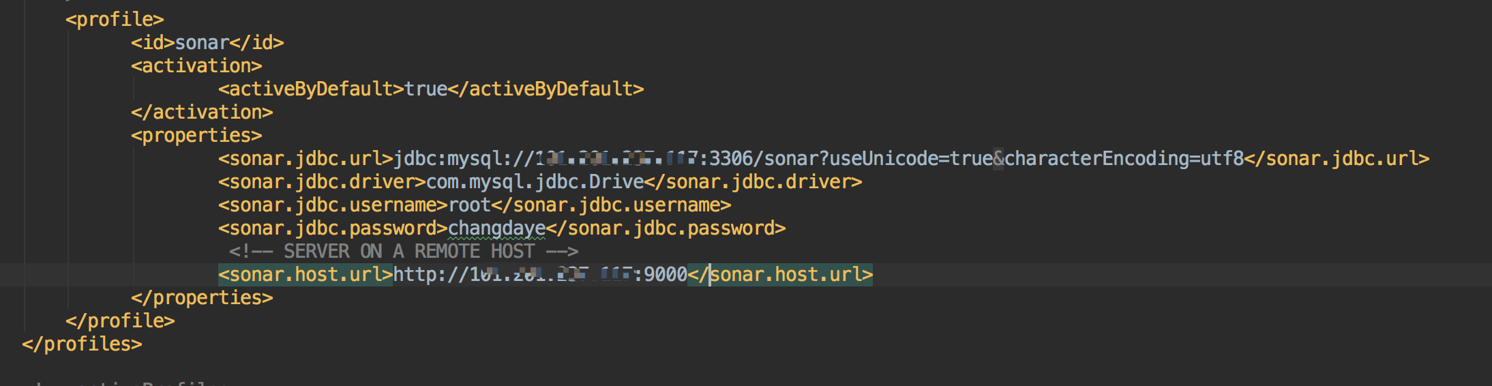Click characterEncoding=utf8 in the JDBC URL
The height and width of the screenshot is (386, 1492).
tap(1124, 158)
